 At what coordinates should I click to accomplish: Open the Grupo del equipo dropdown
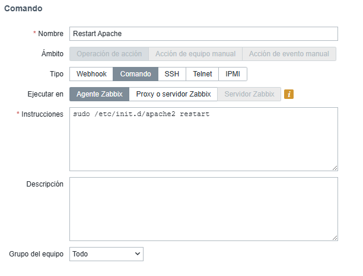coord(106,254)
